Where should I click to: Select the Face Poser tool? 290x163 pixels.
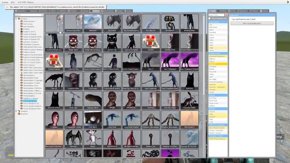[x=218, y=101]
